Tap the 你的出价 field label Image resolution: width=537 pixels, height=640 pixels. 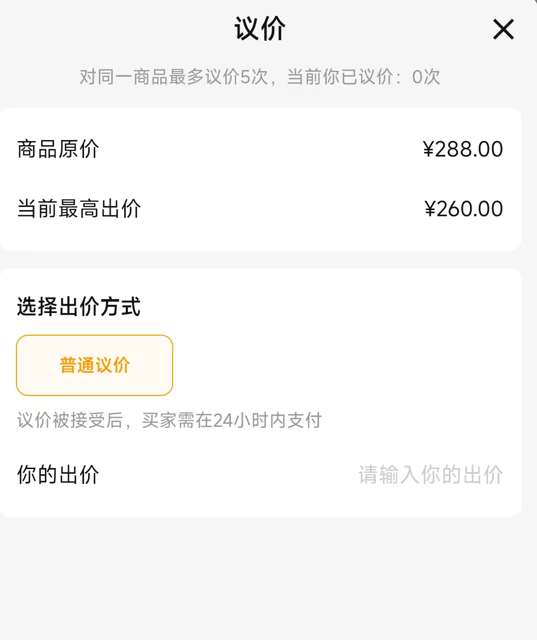pyautogui.click(x=58, y=475)
